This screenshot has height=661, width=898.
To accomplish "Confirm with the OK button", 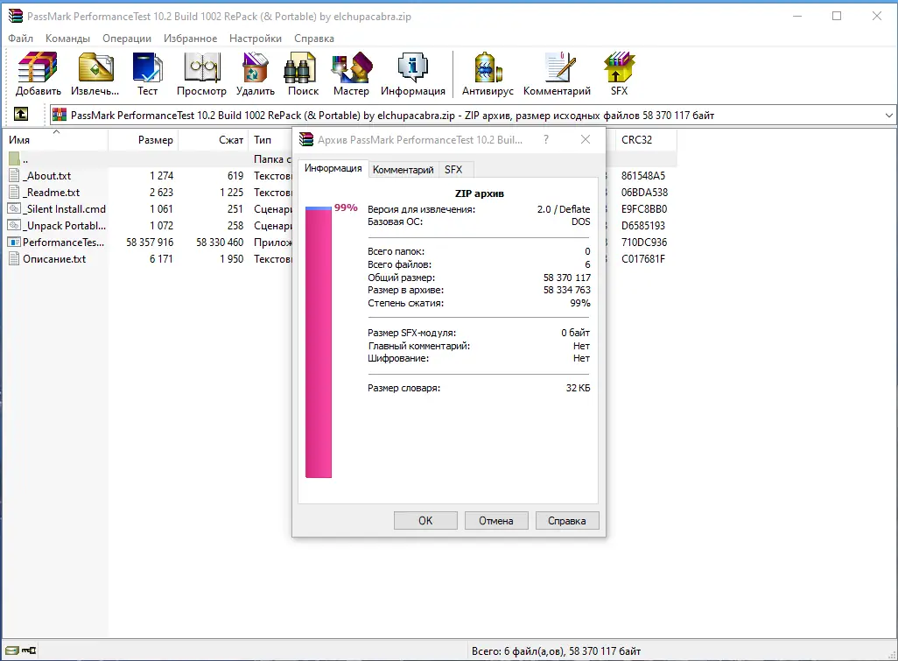I will (x=425, y=521).
